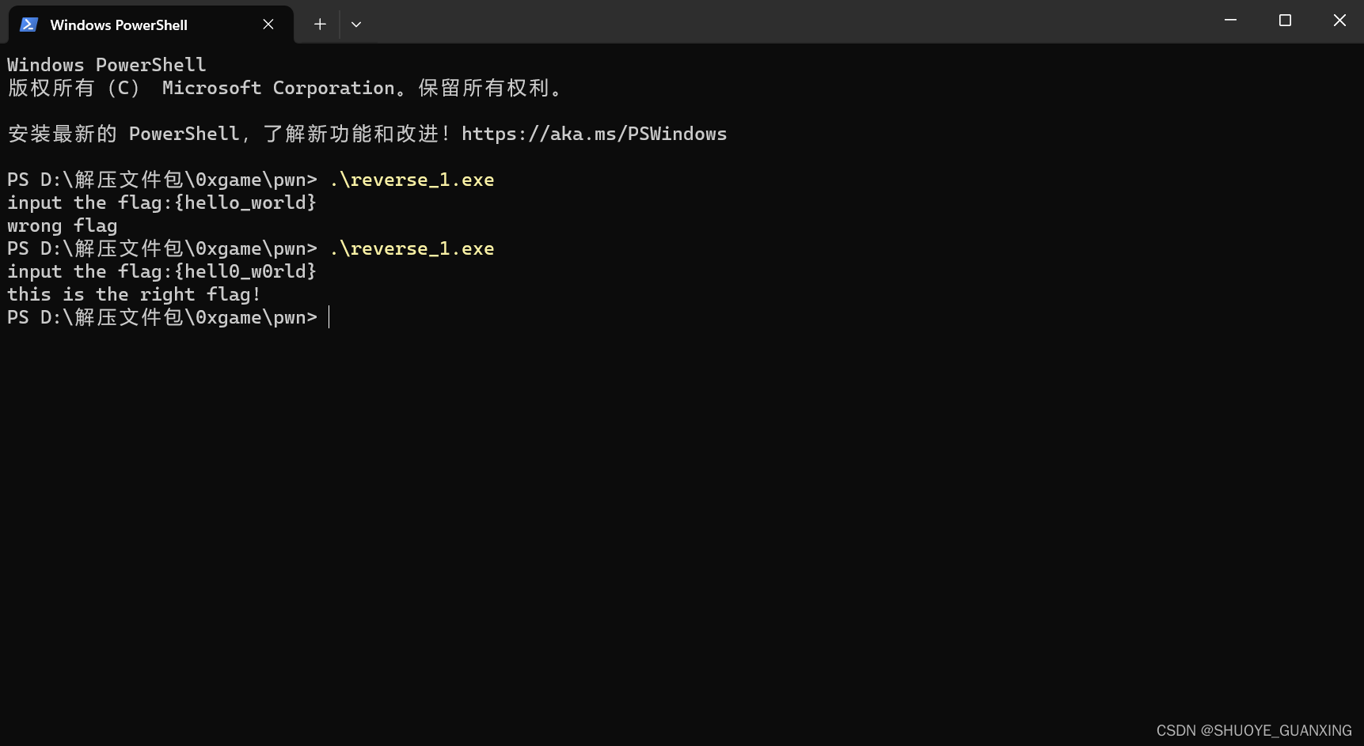The height and width of the screenshot is (746, 1364).
Task: Click the CSDN @SHUOYE_GUANXING watermark text
Action: point(1254,730)
